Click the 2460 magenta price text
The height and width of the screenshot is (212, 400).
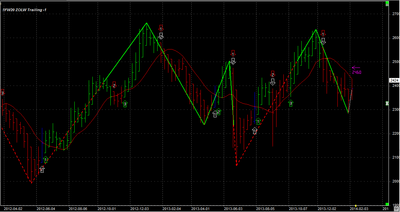coord(356,72)
